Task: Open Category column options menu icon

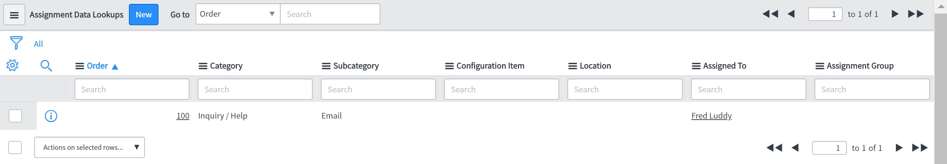Action: click(x=203, y=66)
